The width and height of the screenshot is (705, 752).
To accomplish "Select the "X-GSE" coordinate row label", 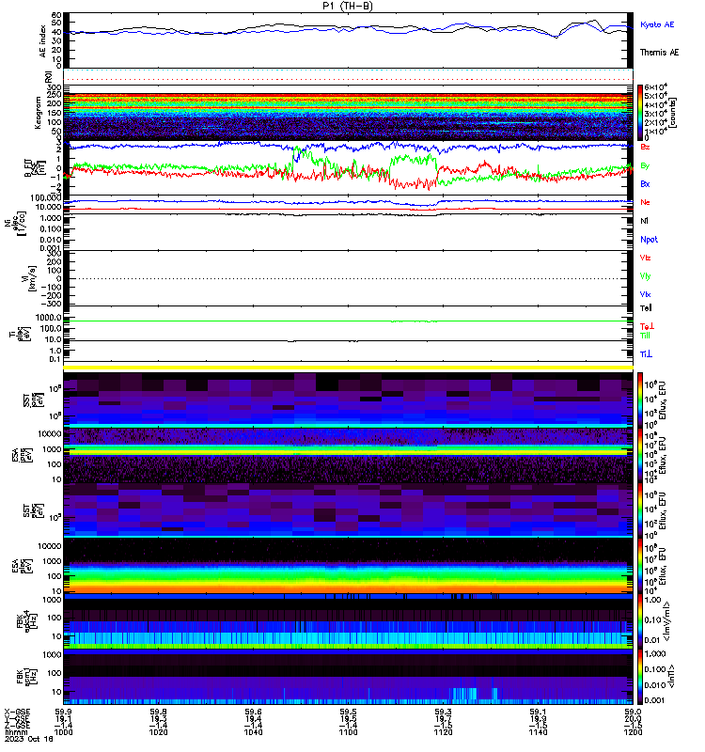I will coord(17,713).
